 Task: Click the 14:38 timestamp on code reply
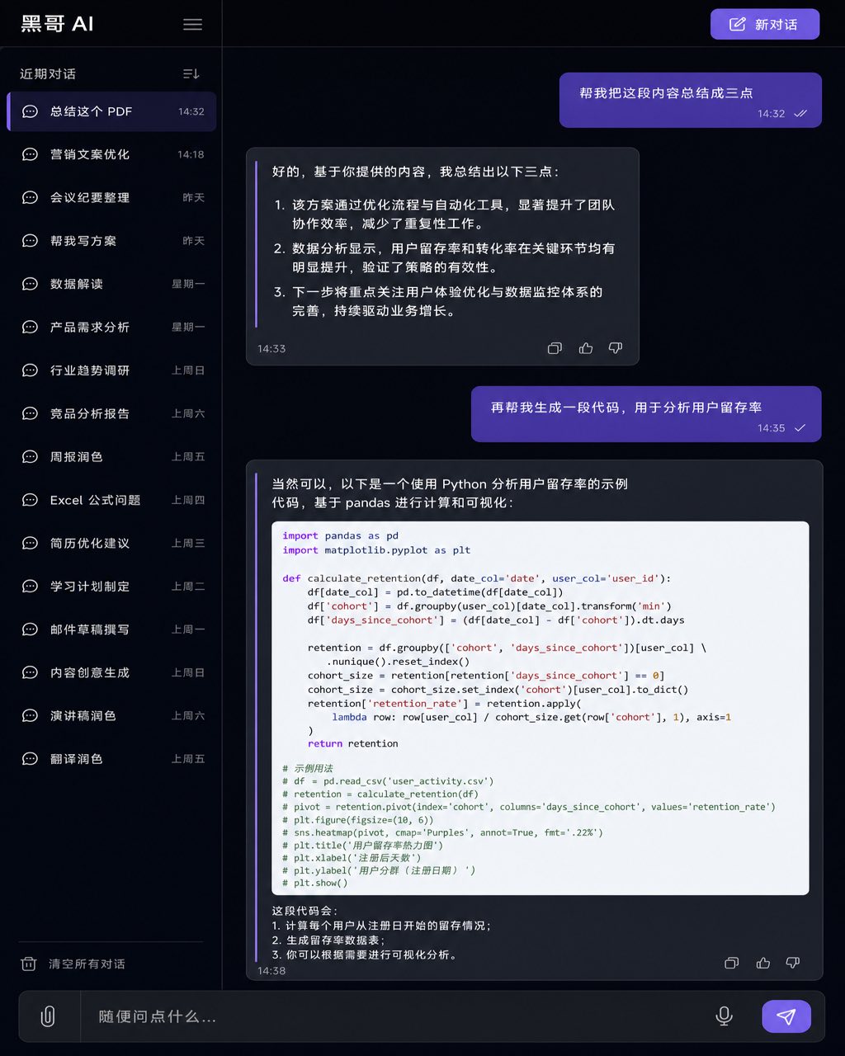(x=271, y=971)
